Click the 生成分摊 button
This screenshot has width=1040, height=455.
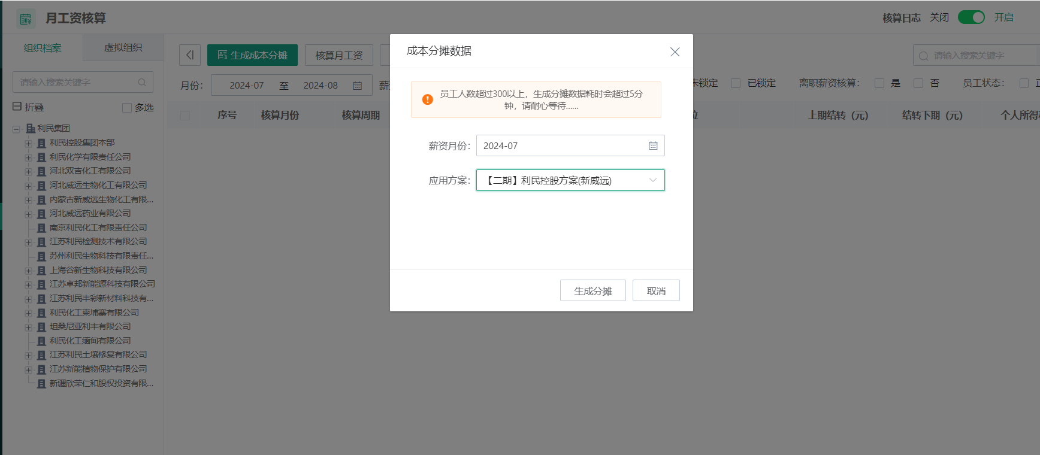point(592,291)
